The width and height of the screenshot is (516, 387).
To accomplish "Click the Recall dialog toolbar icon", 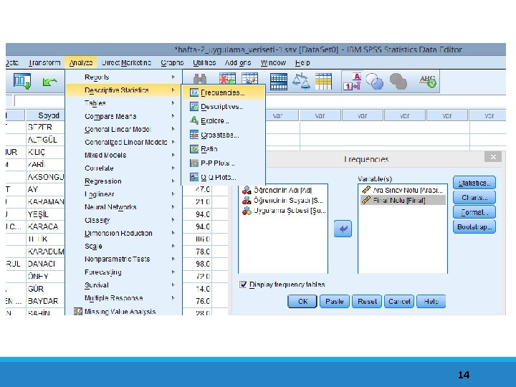I will click(22, 81).
